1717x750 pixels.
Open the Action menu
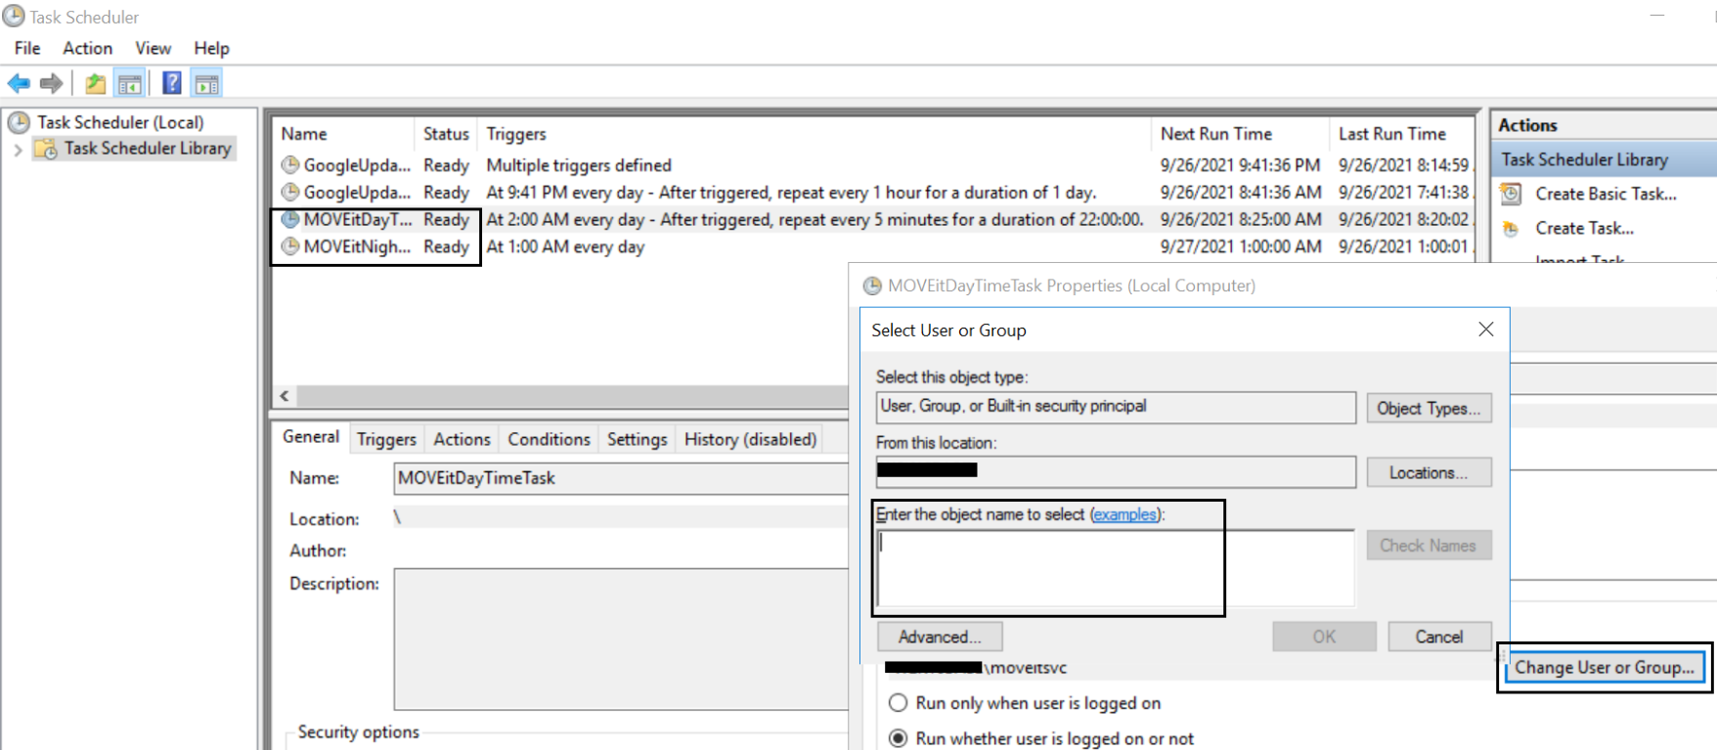click(x=87, y=48)
